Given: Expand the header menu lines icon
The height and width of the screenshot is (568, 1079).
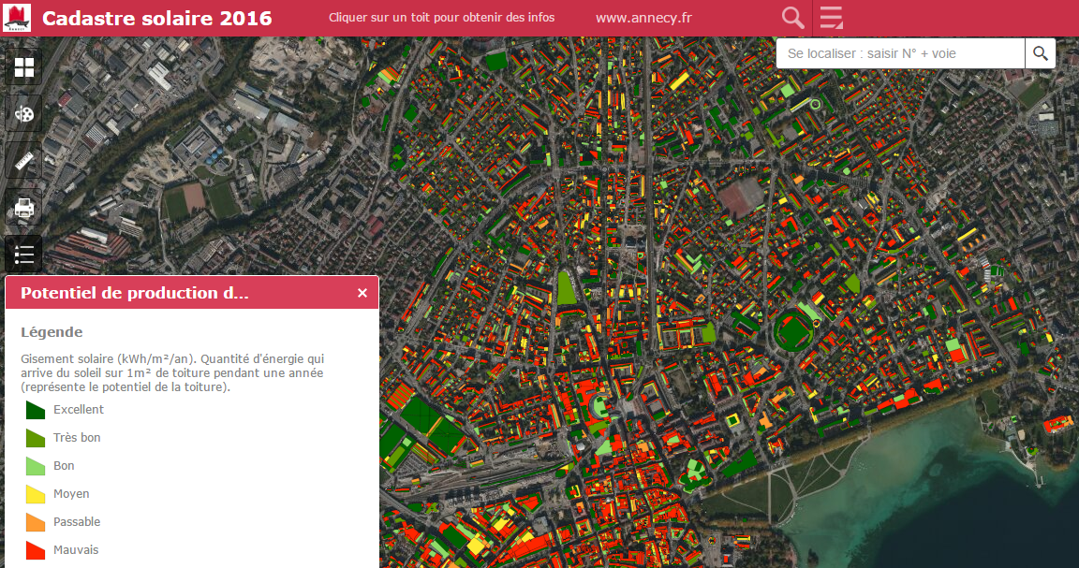Looking at the screenshot, I should coord(831,18).
